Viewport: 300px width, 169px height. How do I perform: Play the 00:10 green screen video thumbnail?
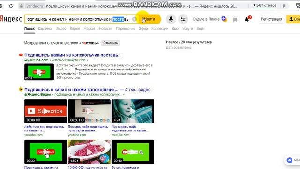click(x=133, y=152)
